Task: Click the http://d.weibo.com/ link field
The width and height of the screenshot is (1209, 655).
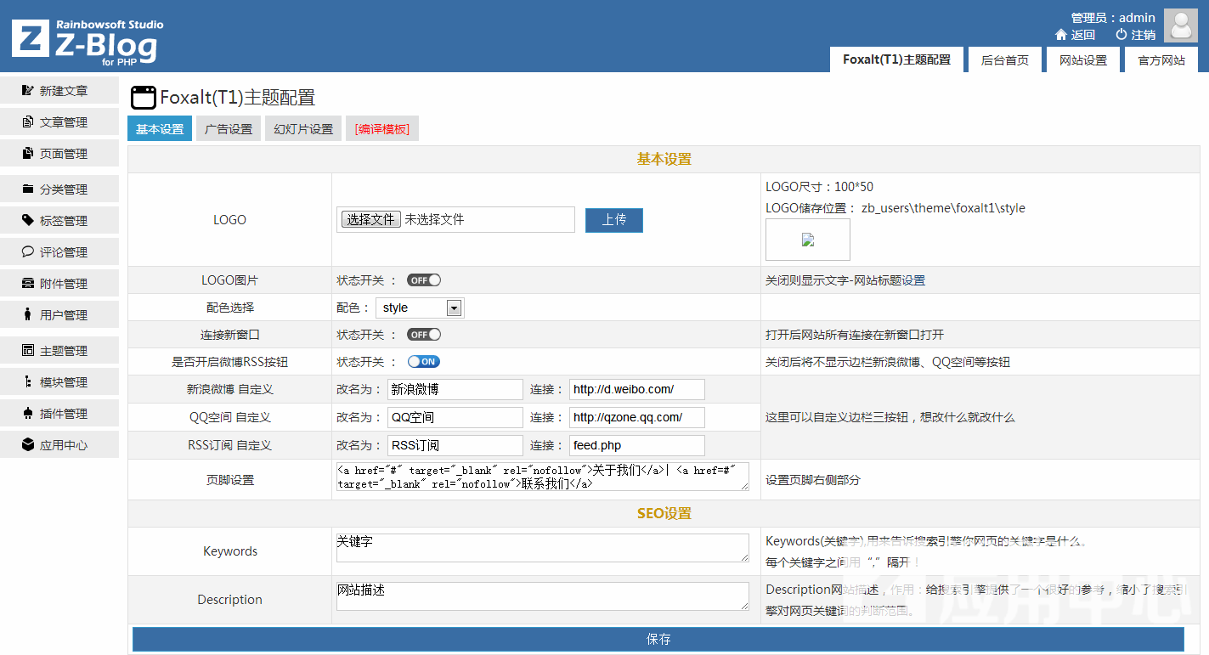Action: (x=637, y=389)
